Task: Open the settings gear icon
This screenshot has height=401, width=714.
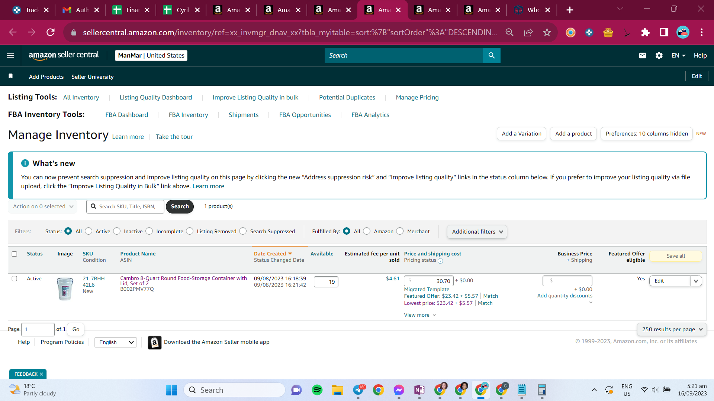Action: point(659,55)
